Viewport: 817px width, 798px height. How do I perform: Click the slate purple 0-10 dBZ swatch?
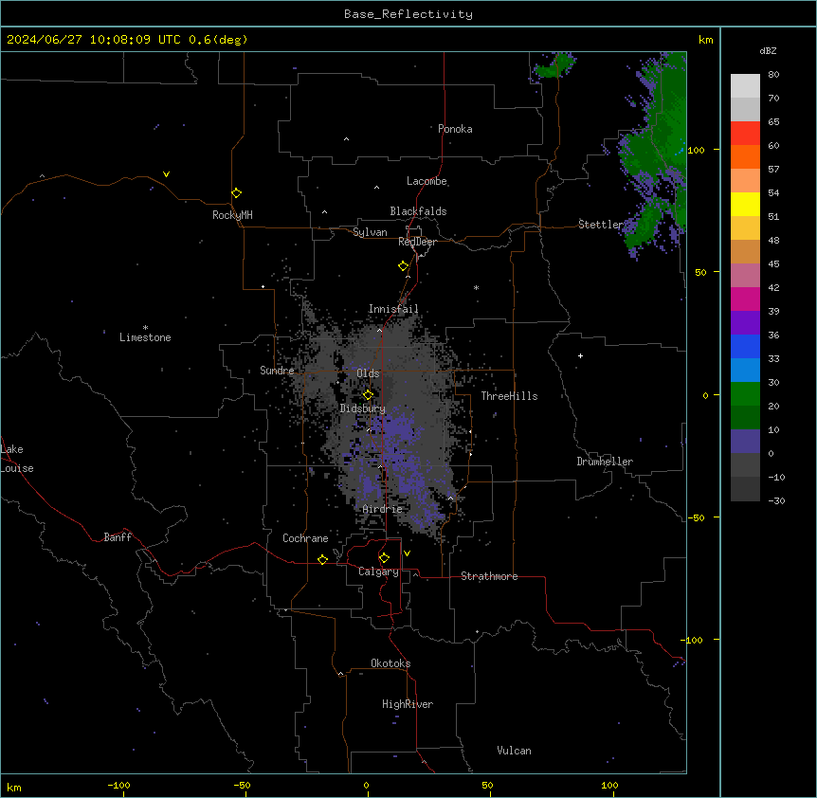pyautogui.click(x=745, y=442)
